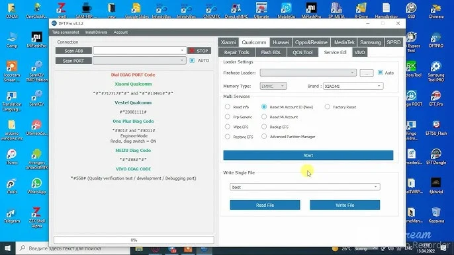Open the WhatsApp desktop shortcut

37,186
